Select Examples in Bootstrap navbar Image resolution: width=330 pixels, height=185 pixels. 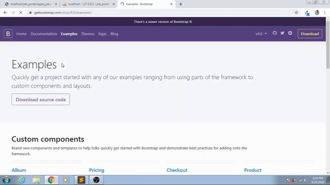pos(69,34)
